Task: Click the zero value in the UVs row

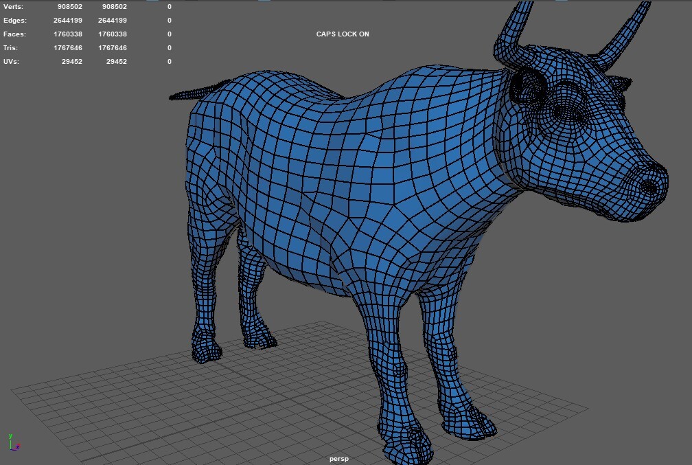Action: (170, 61)
